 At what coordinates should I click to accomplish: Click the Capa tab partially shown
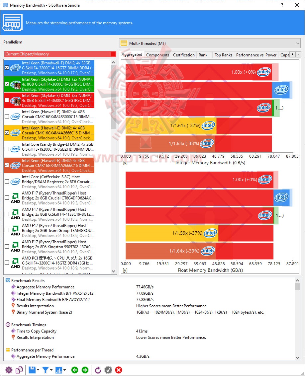pos(285,55)
